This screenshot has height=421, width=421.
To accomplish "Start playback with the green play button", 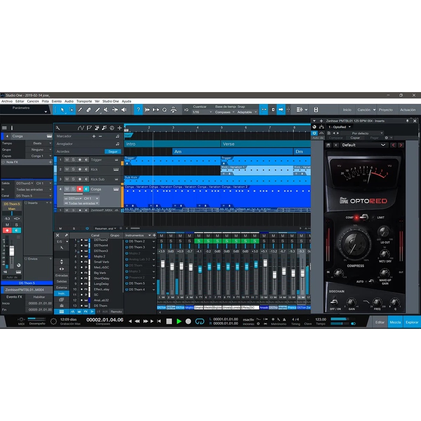I will tap(179, 321).
